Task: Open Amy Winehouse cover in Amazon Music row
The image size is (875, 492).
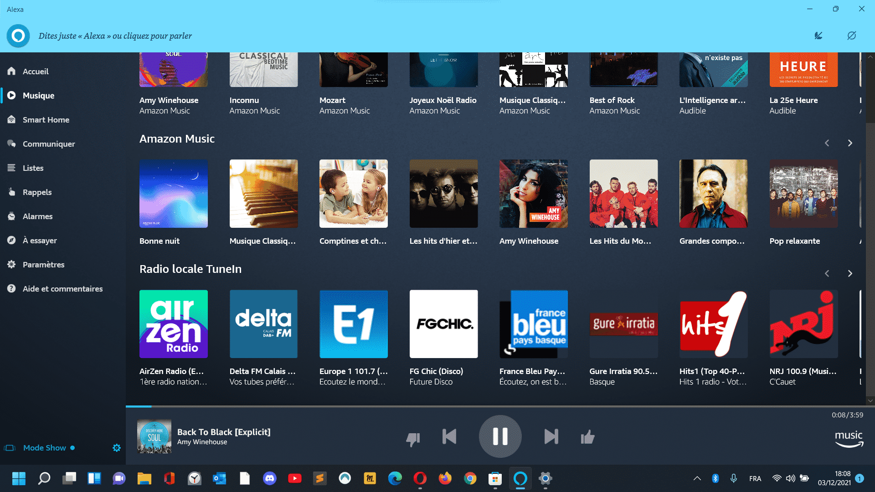Action: pyautogui.click(x=534, y=194)
